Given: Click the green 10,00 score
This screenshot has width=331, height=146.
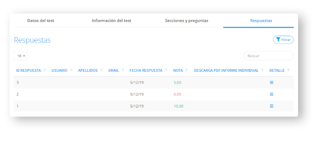Looking at the screenshot, I should coord(179,106).
